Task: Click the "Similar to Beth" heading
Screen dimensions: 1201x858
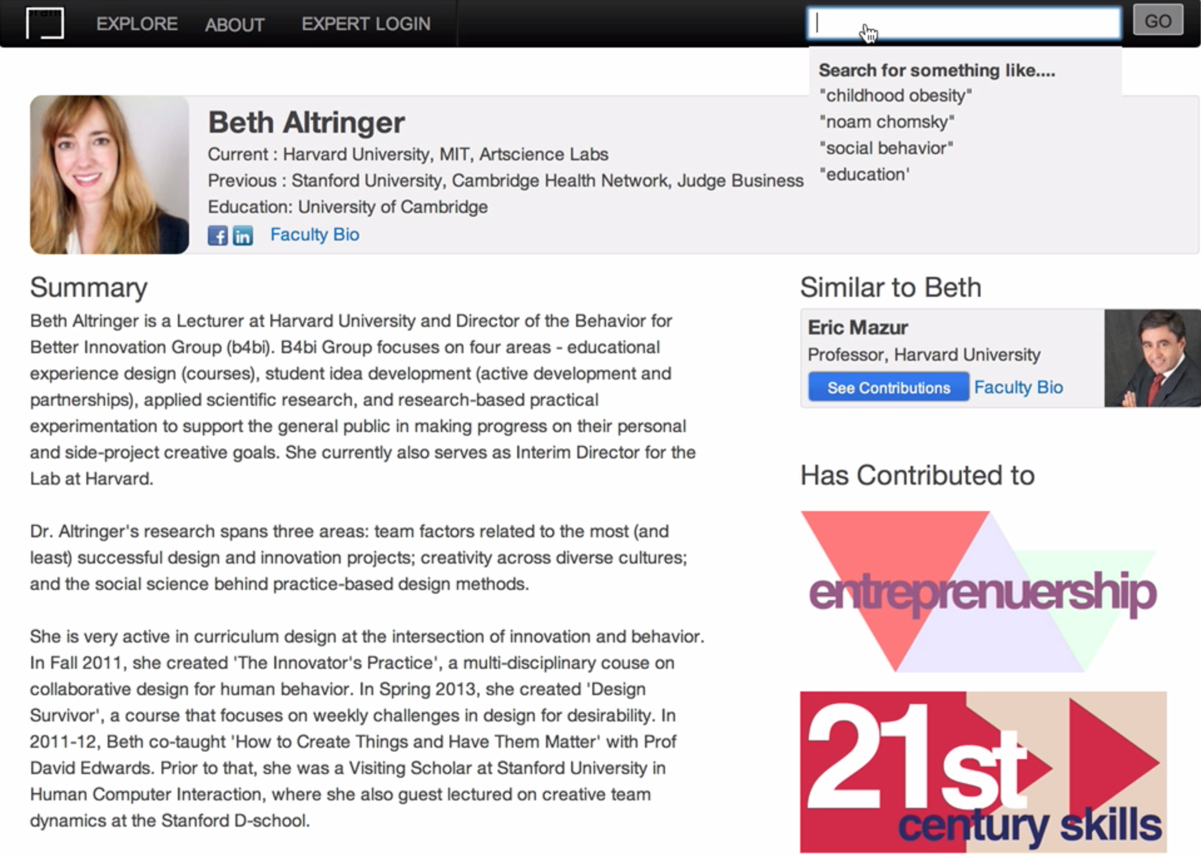Action: point(890,287)
